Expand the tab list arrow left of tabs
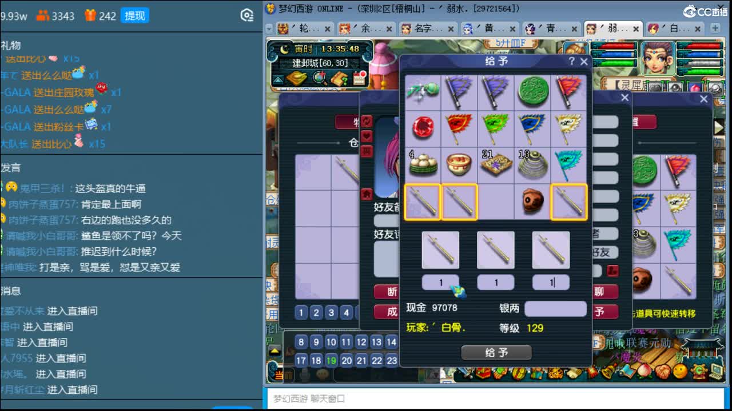732x411 pixels. click(x=270, y=29)
